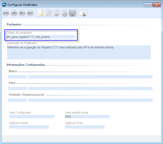The width and height of the screenshot is (163, 144).
Task: Click the Descrição do Parâmetro text area
Action: [x=79, y=52]
